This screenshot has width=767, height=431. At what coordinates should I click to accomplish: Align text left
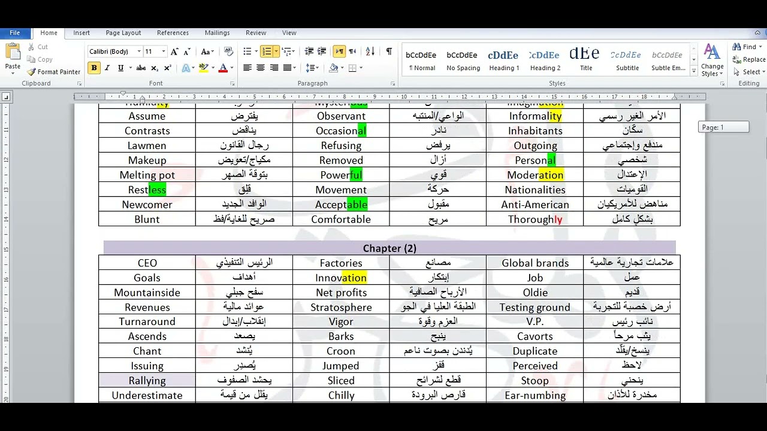coord(247,68)
